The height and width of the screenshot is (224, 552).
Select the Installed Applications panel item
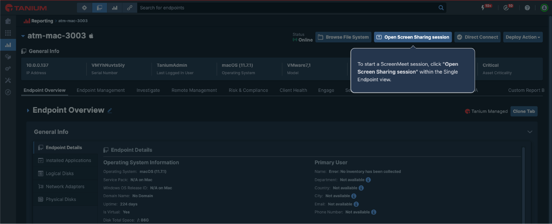65,160
